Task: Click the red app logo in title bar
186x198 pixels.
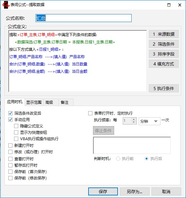Action: [x=6, y=5]
